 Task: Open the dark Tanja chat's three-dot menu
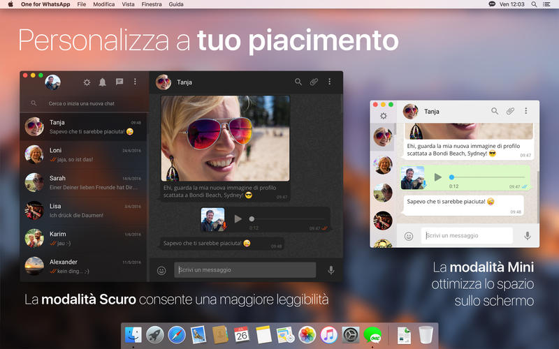[329, 82]
